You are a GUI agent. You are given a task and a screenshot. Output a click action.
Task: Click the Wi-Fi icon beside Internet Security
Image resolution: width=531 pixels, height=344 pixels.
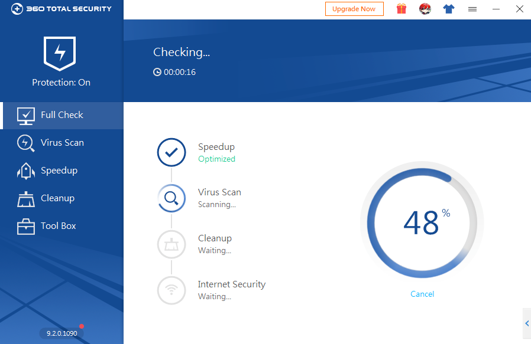click(x=171, y=290)
